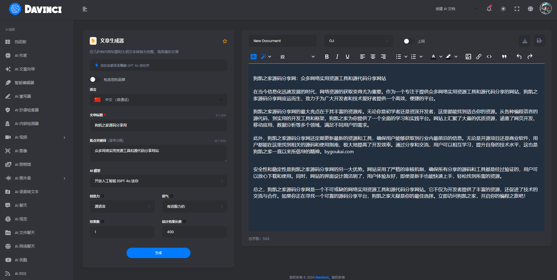Open the tone of voice dropdown
The image size is (557, 280).
(195, 207)
